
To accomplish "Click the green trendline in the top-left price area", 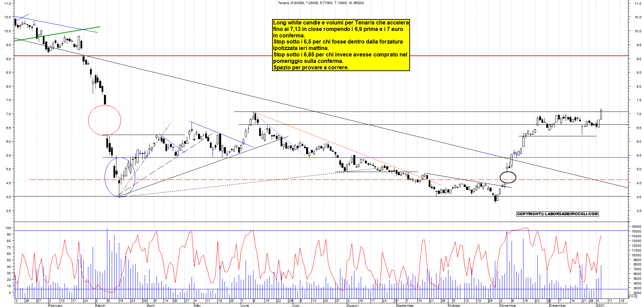I will click(x=57, y=34).
